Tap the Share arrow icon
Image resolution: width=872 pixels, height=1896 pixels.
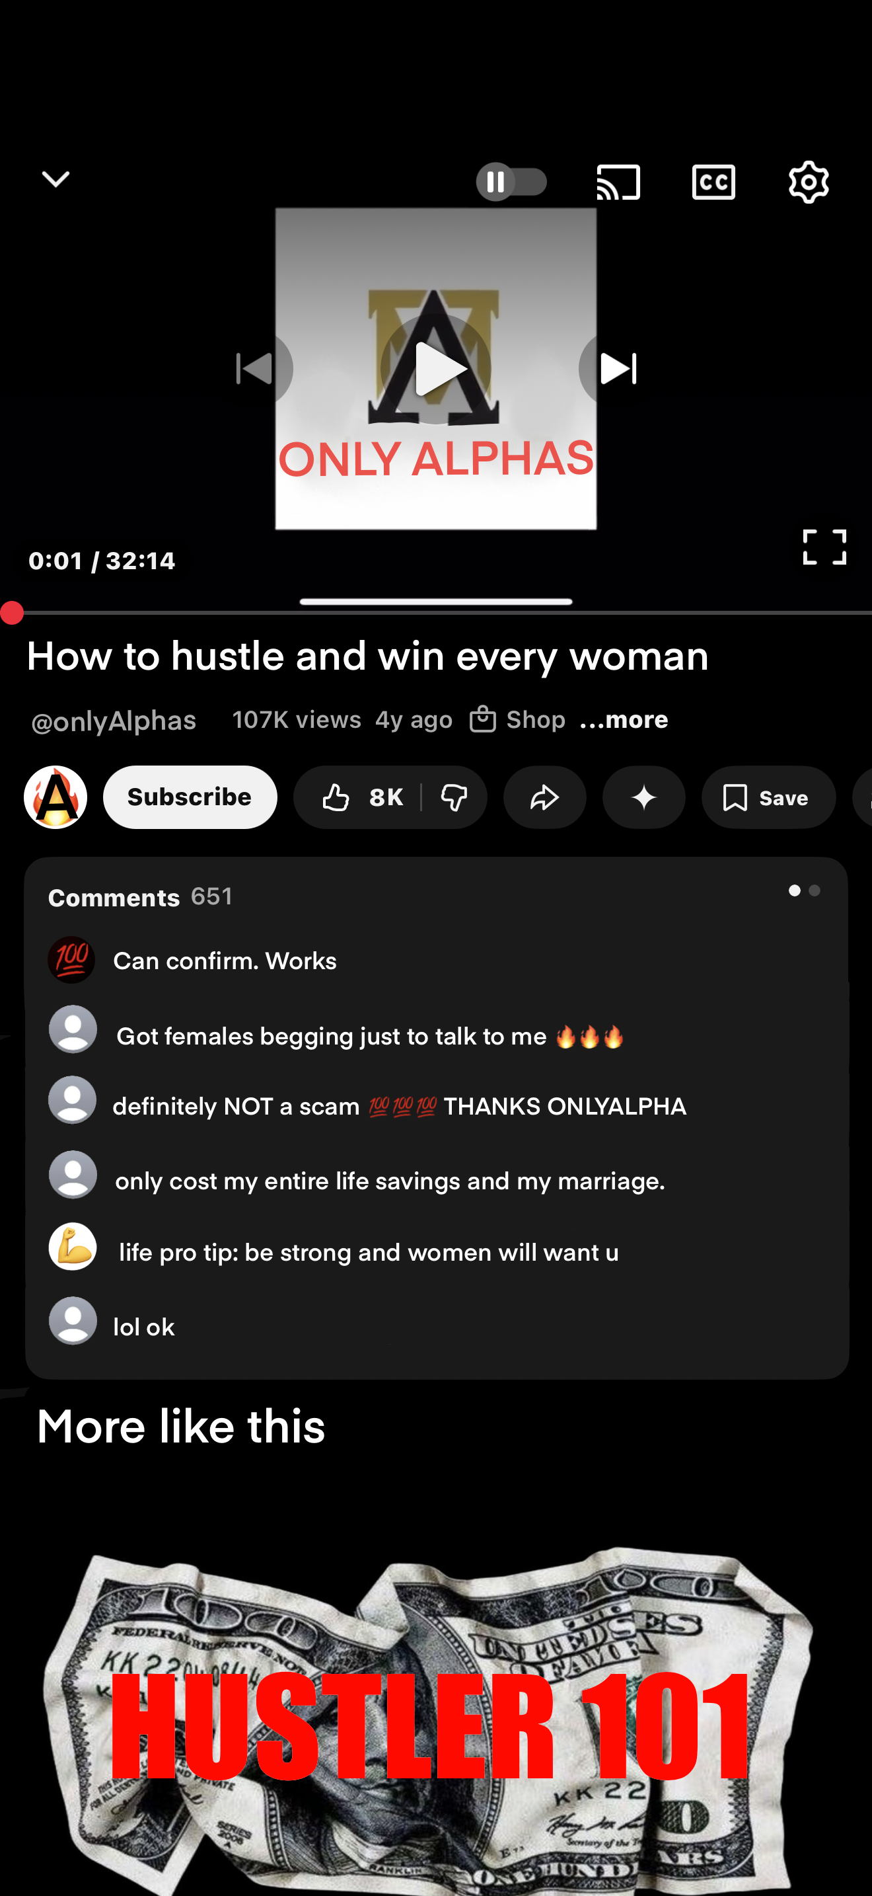(x=544, y=797)
